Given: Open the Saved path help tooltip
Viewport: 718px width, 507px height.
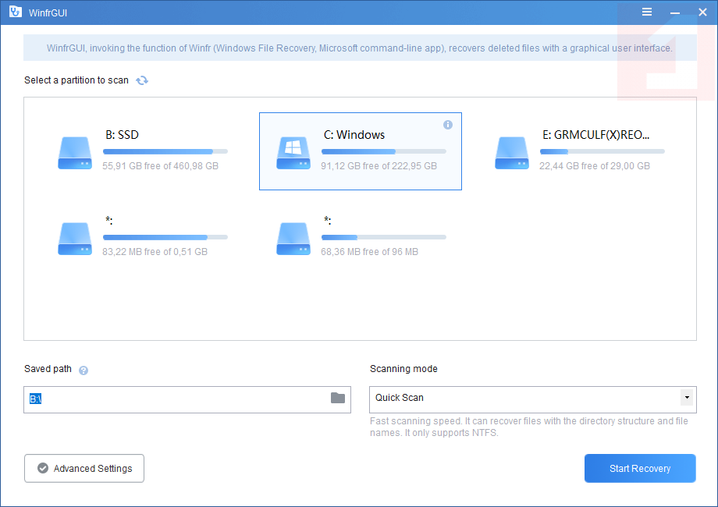Looking at the screenshot, I should 84,370.
